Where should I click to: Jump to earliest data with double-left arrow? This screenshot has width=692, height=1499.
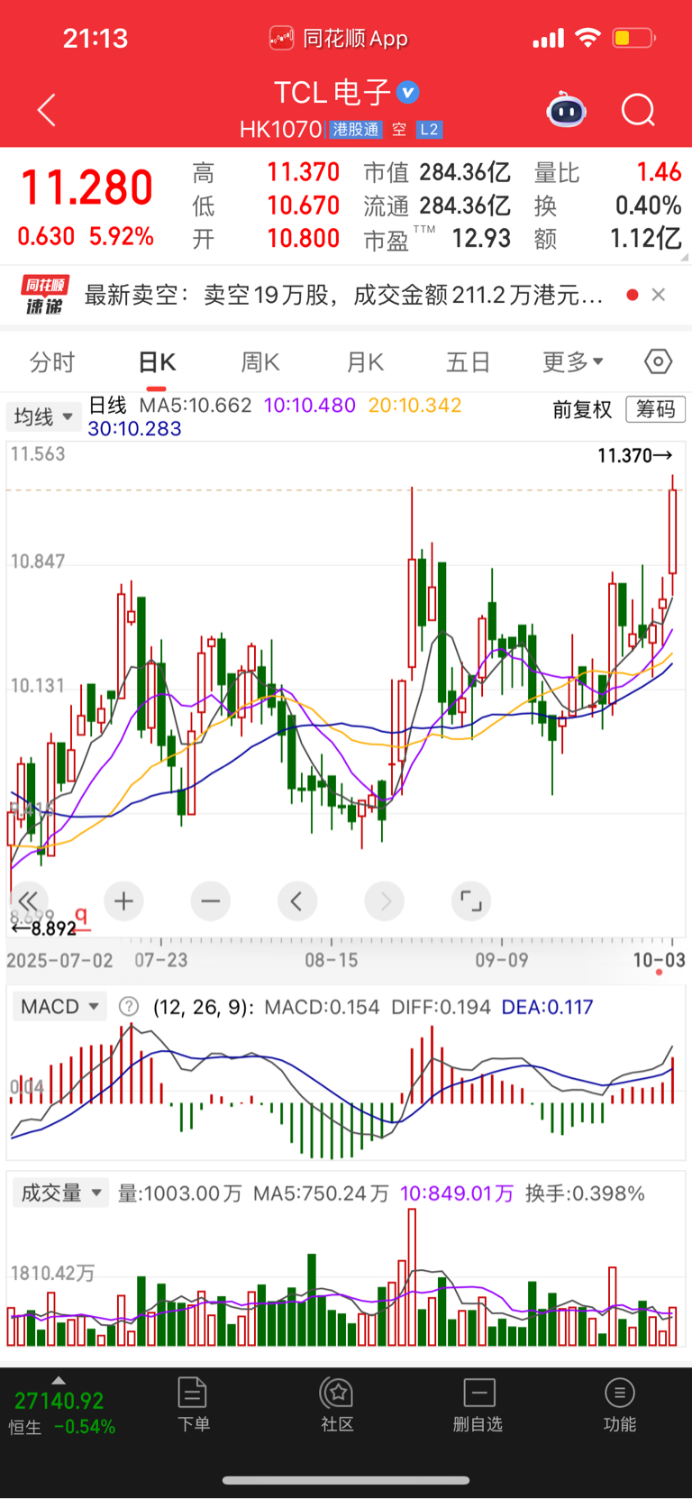(28, 900)
